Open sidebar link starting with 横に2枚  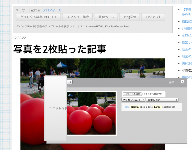click(x=187, y=63)
